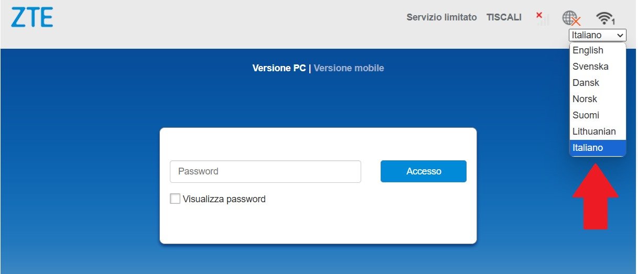Click the Wi-Fi connected devices icon
This screenshot has height=274, width=638.
coord(605,18)
